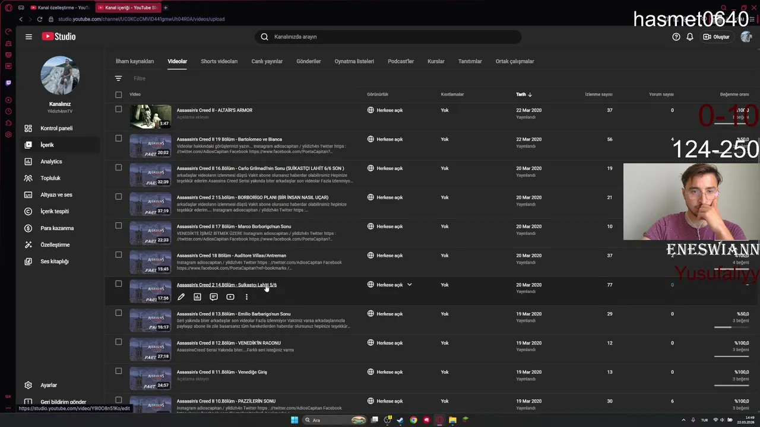Open Twitch in Opera sidebar
Image resolution: width=760 pixels, height=427 pixels.
[x=8, y=83]
